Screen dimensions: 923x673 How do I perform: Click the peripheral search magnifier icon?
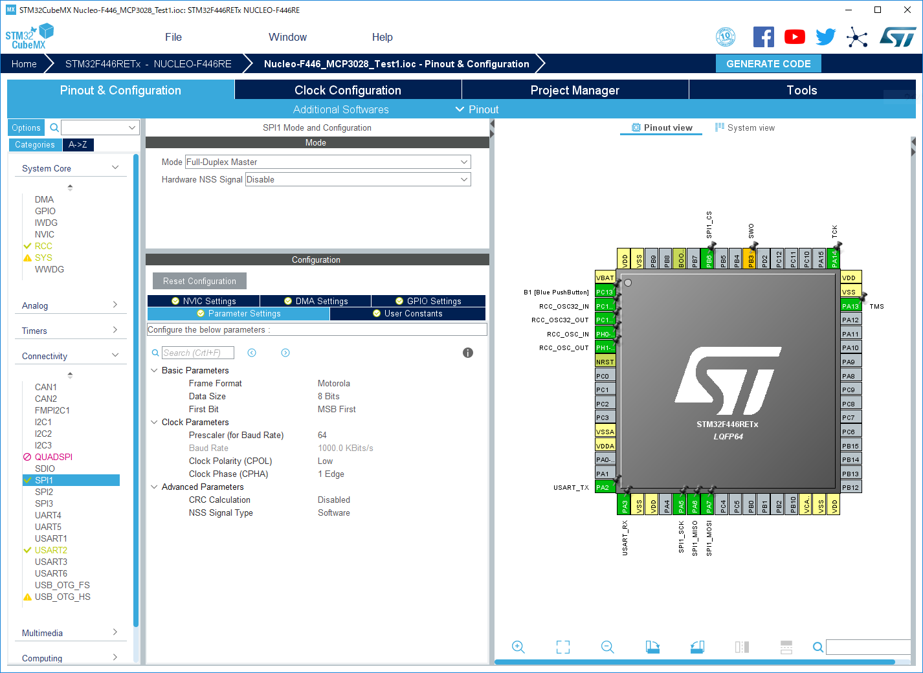pos(54,127)
